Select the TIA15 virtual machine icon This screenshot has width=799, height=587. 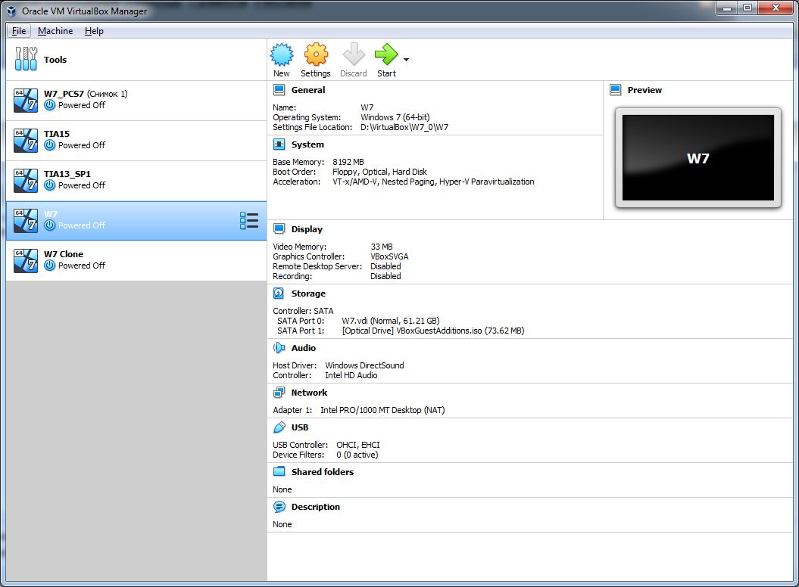(26, 141)
